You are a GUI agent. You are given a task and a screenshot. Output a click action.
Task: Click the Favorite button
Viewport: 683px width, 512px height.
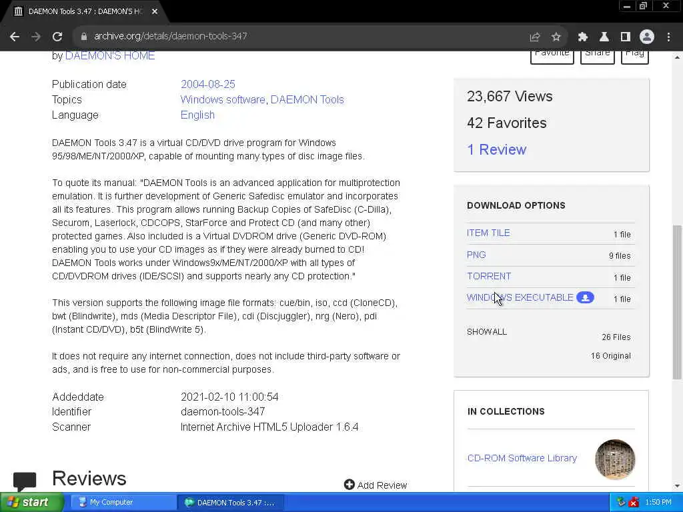click(552, 56)
